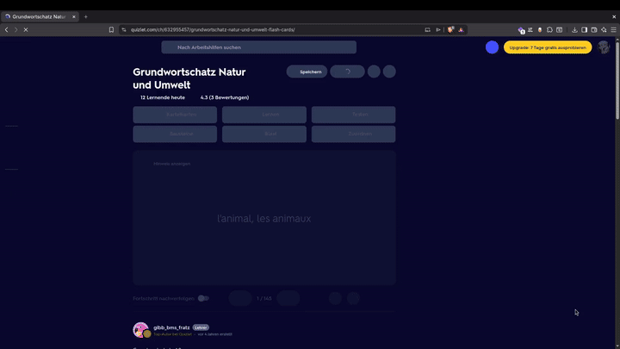Open gibb_bms_fratz author profile link
Viewport: 620px width, 349px height.
[171, 327]
